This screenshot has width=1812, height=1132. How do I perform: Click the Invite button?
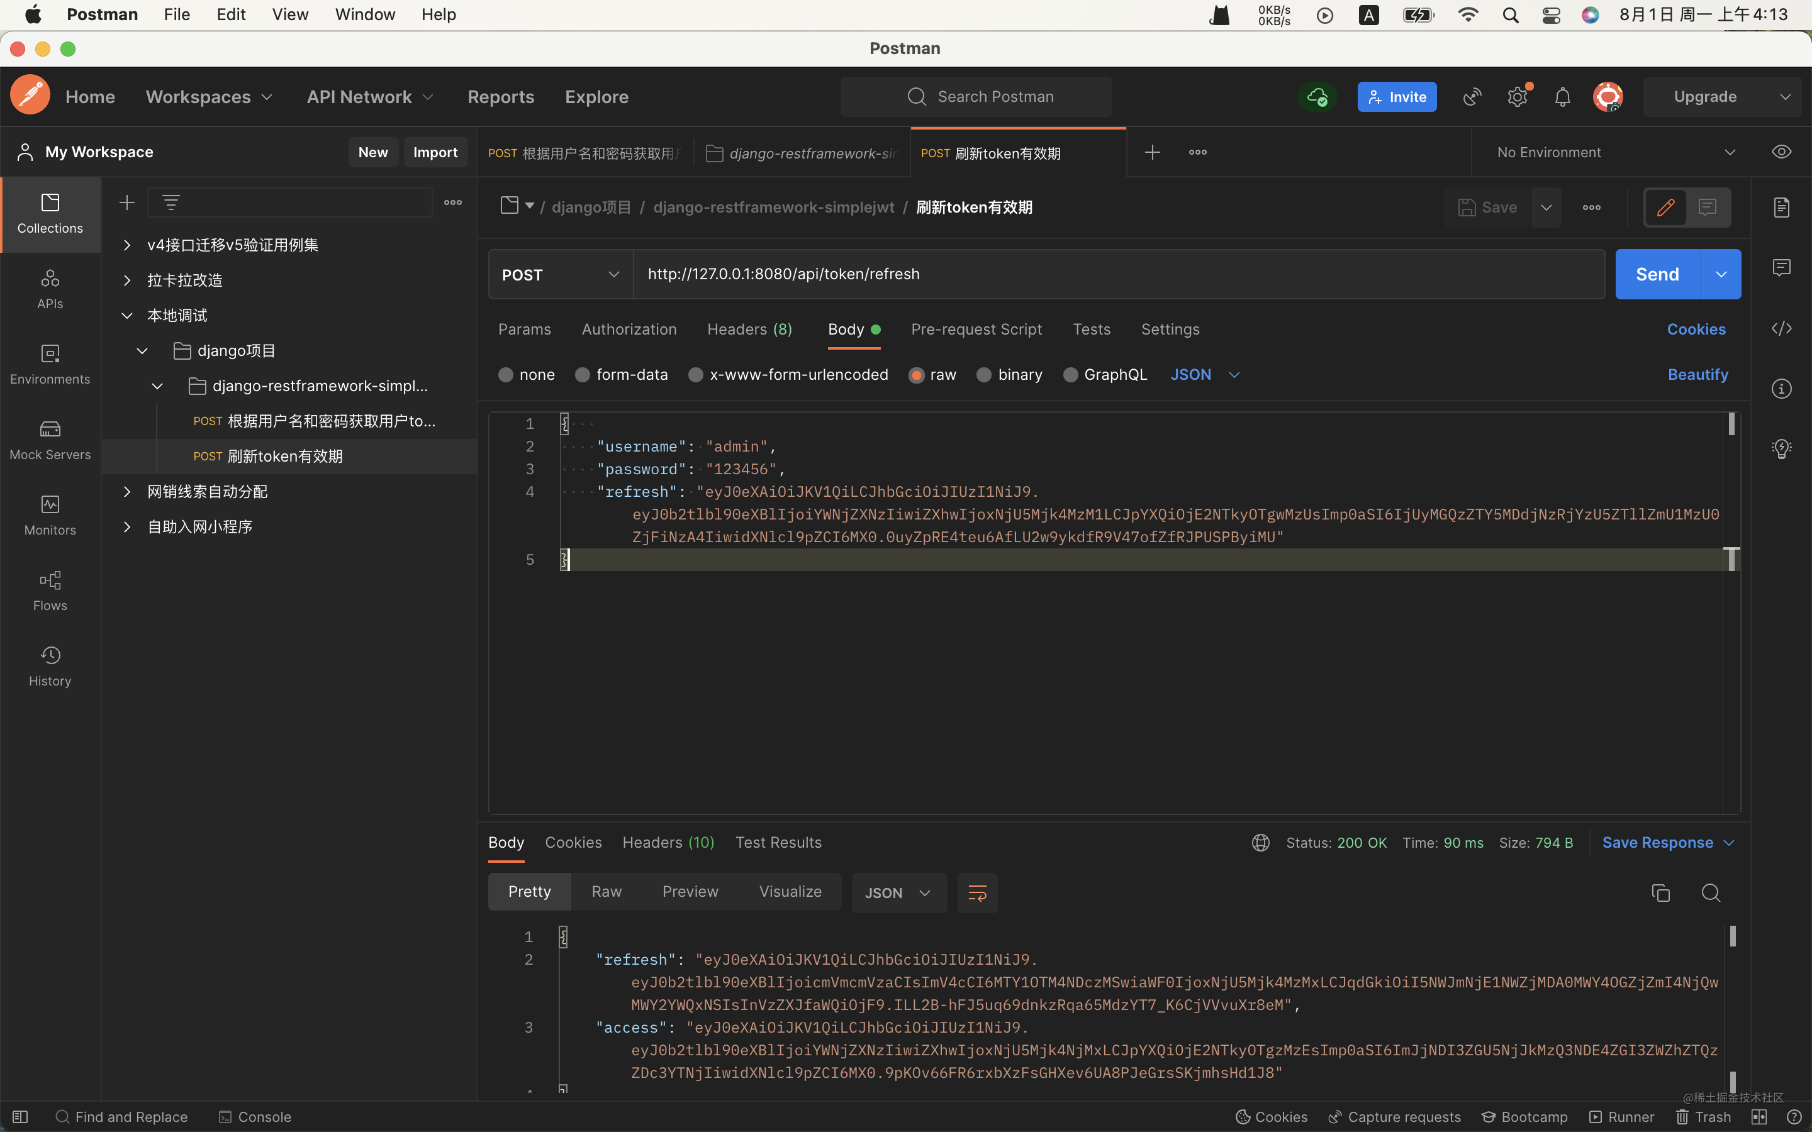(x=1397, y=97)
